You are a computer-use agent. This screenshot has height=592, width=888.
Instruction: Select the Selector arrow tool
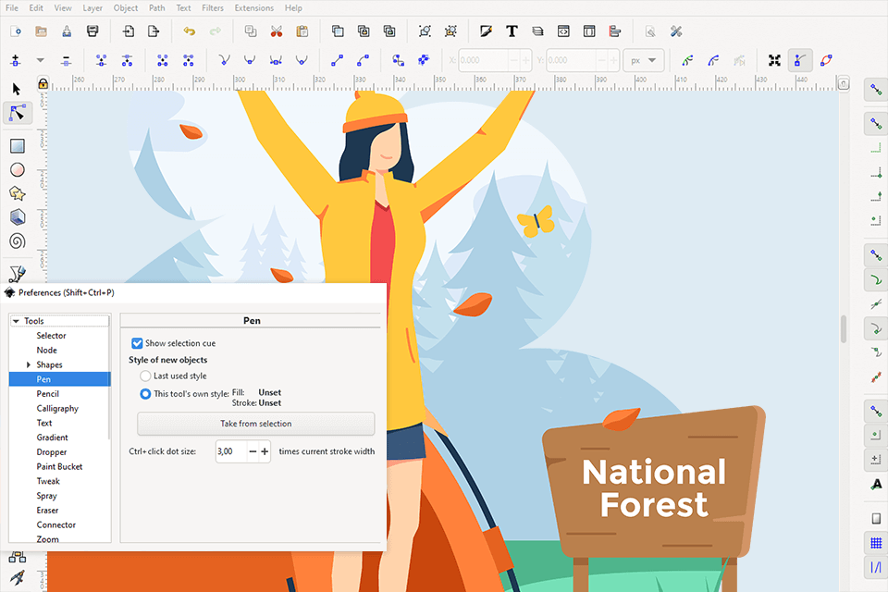pyautogui.click(x=17, y=89)
